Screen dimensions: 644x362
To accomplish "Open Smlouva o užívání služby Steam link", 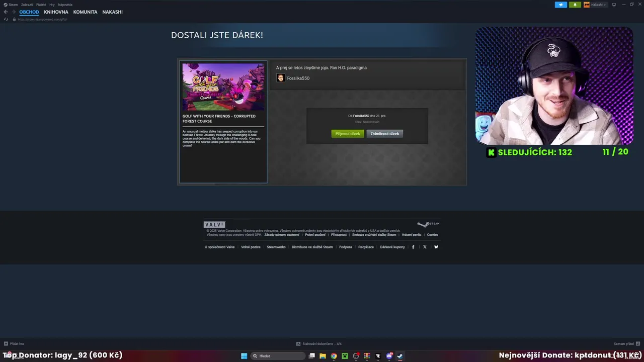I will pyautogui.click(x=374, y=235).
